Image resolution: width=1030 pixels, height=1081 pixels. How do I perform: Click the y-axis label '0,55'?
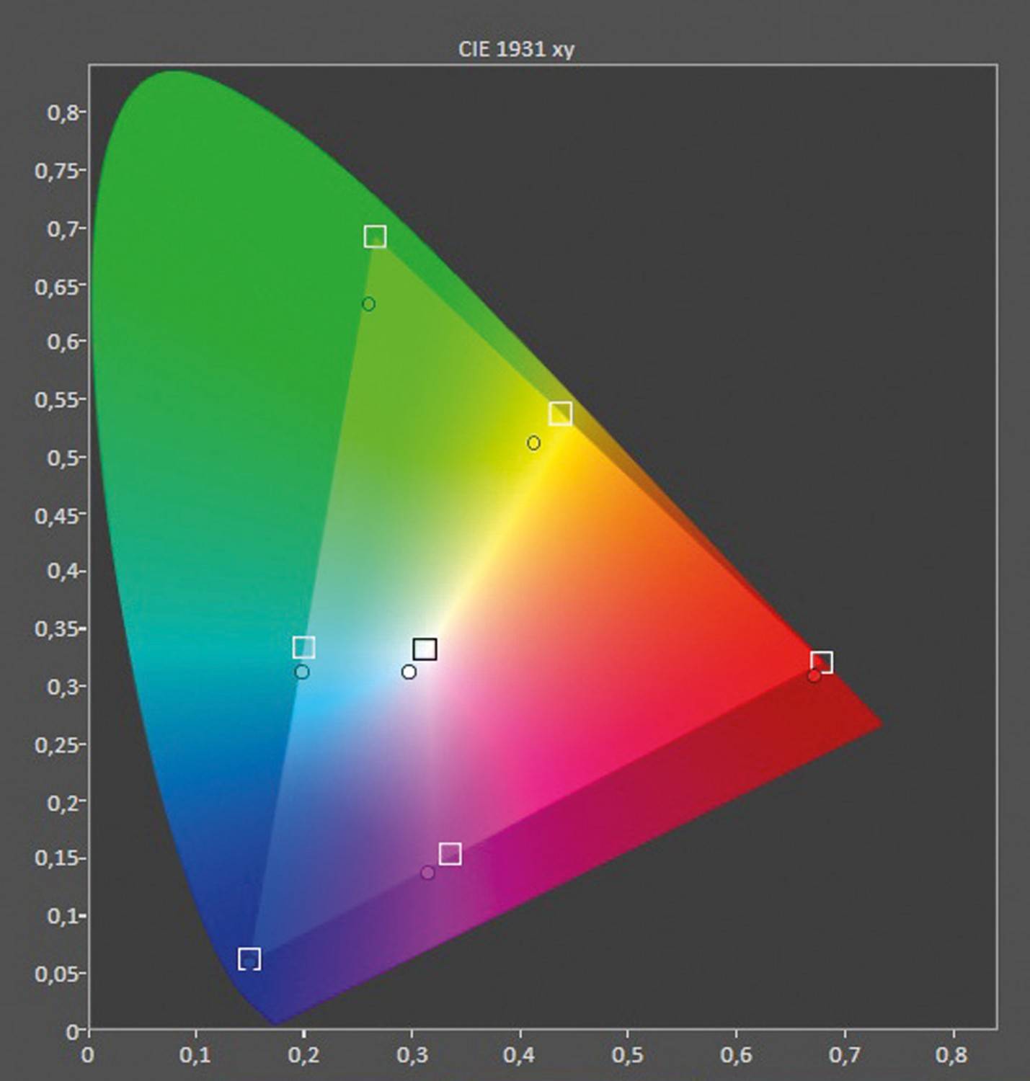point(58,399)
